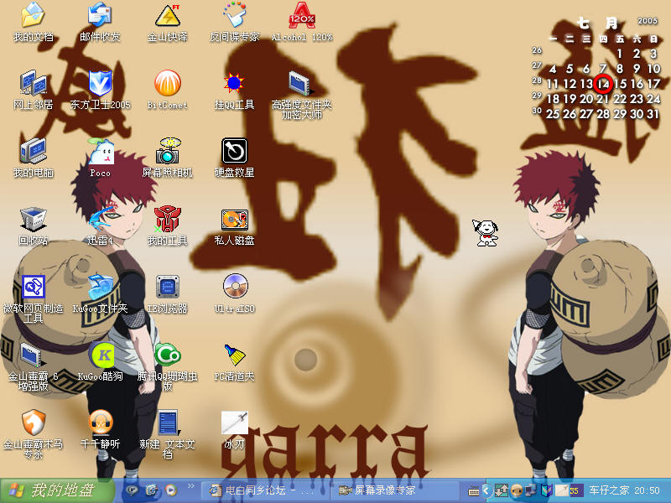Open the UltraISO disc icon
Image resolution: width=671 pixels, height=503 pixels.
click(234, 287)
